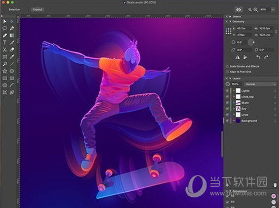Click the Skate layer thumbnail
This screenshot has width=279, height=208.
click(238, 102)
